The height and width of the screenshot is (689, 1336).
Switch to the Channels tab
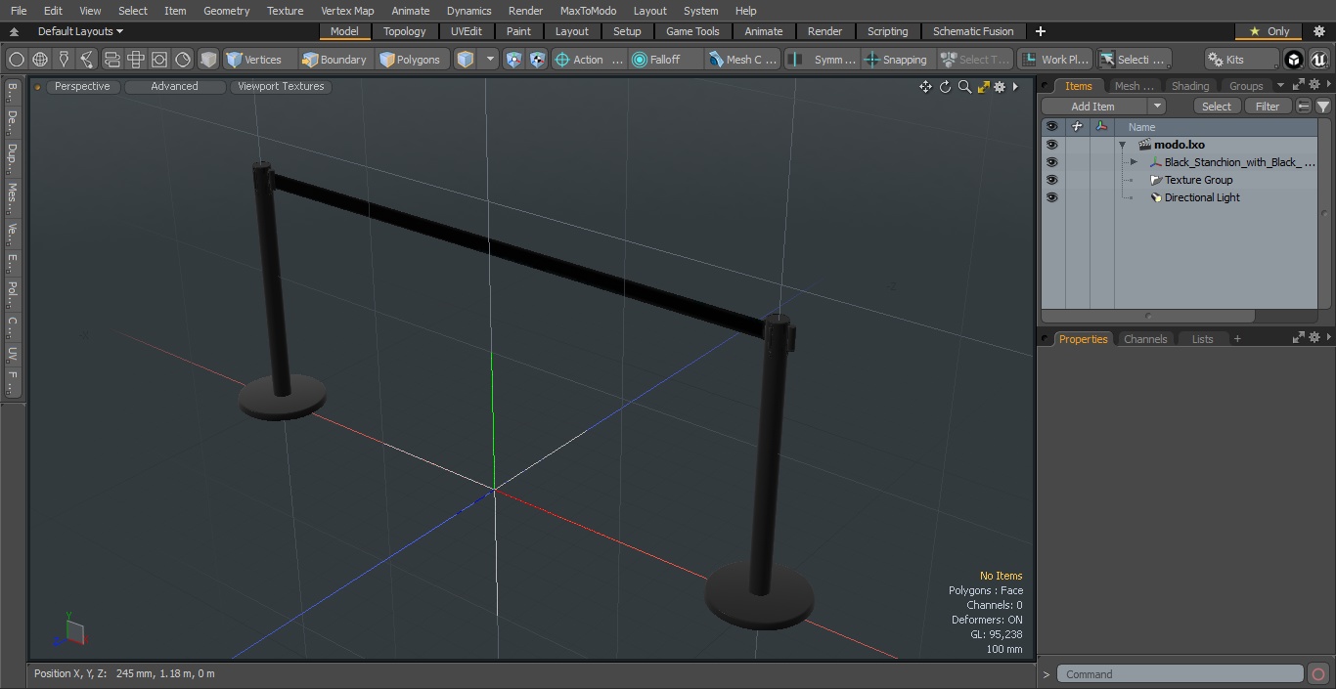[x=1145, y=339]
